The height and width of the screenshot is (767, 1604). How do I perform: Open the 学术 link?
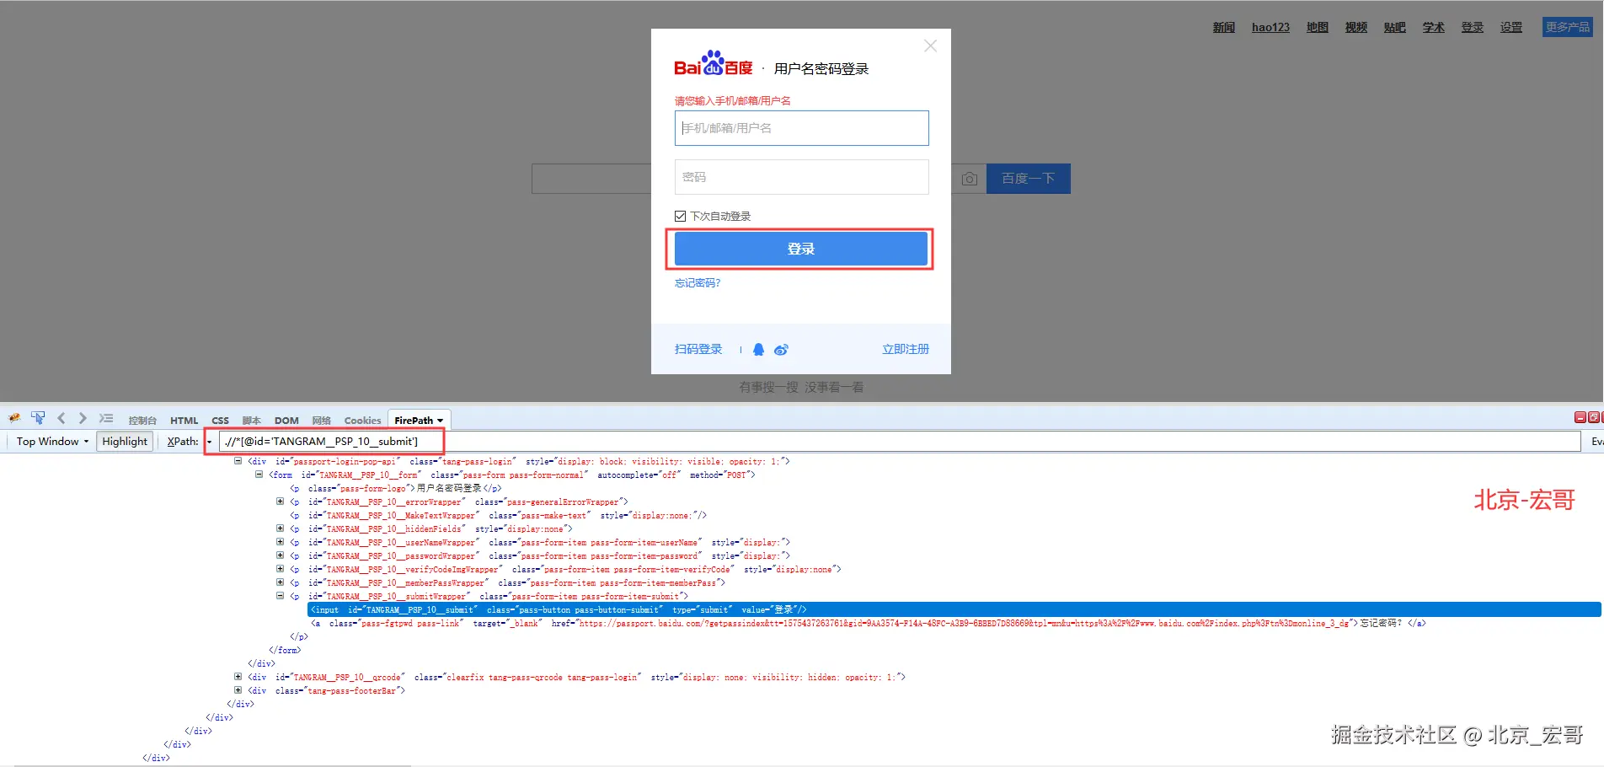click(1433, 28)
